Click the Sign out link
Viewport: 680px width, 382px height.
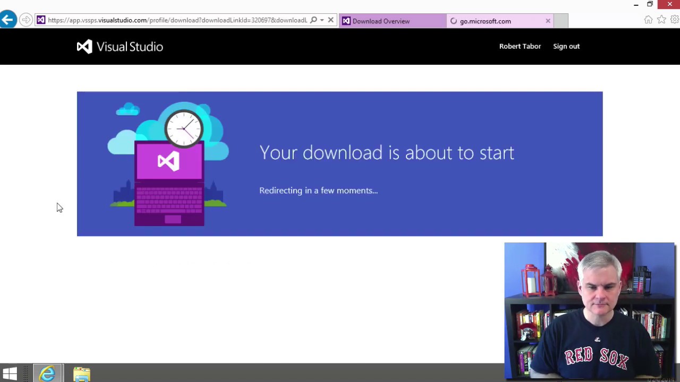click(566, 46)
